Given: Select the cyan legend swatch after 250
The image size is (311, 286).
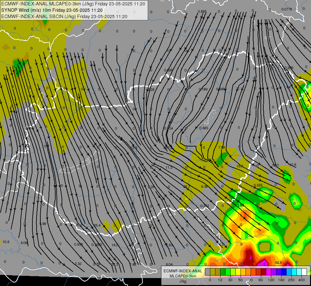Looking at the screenshot, I should point(294,272).
